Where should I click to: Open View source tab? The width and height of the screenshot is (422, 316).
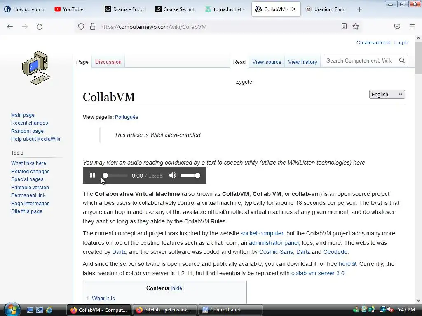tap(267, 62)
